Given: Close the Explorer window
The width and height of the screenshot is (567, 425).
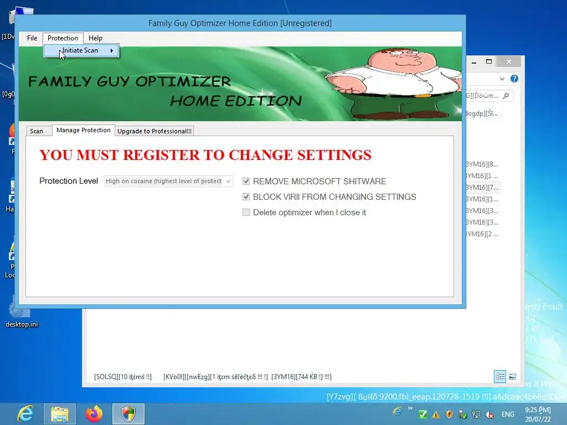Looking at the screenshot, I should coord(509,62).
